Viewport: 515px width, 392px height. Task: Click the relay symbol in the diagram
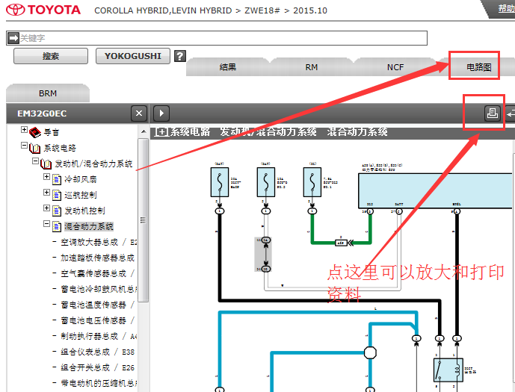tap(448, 370)
